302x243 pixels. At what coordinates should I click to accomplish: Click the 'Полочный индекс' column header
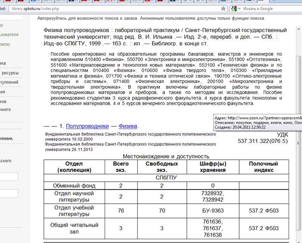click(x=264, y=167)
